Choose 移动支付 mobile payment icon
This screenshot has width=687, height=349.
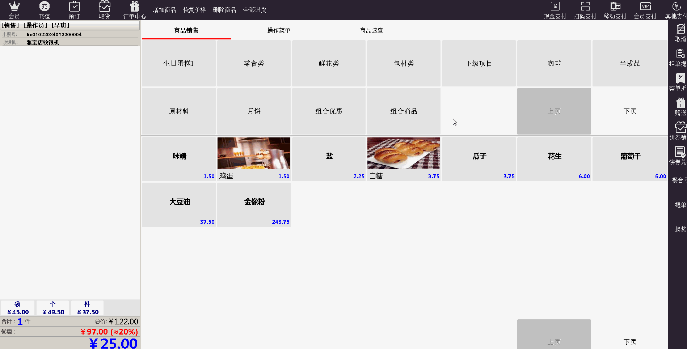615,10
